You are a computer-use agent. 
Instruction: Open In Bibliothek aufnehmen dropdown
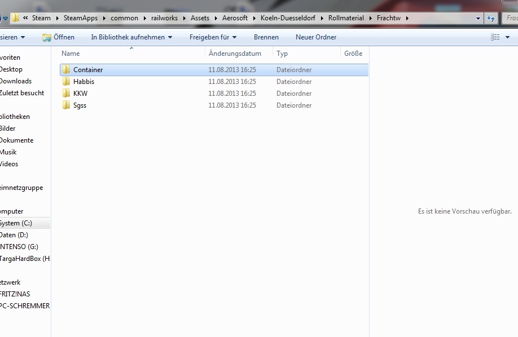coord(131,37)
